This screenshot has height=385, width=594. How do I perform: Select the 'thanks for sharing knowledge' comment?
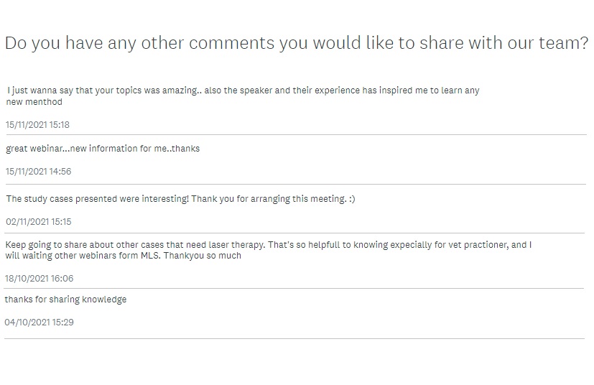pyautogui.click(x=65, y=300)
